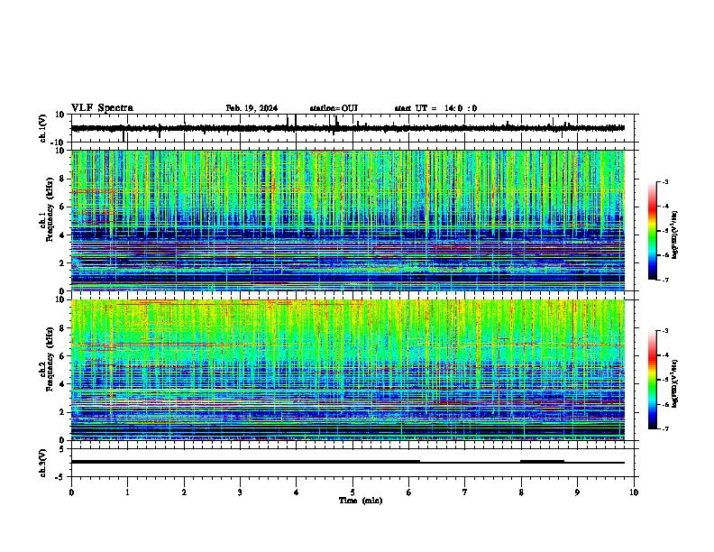This screenshot has height=552, width=714.
Task: Click the "-3" label on ch.1 color bar
Action: tap(664, 181)
